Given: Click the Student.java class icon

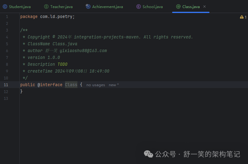Looking at the screenshot, I should pyautogui.click(x=5, y=7).
